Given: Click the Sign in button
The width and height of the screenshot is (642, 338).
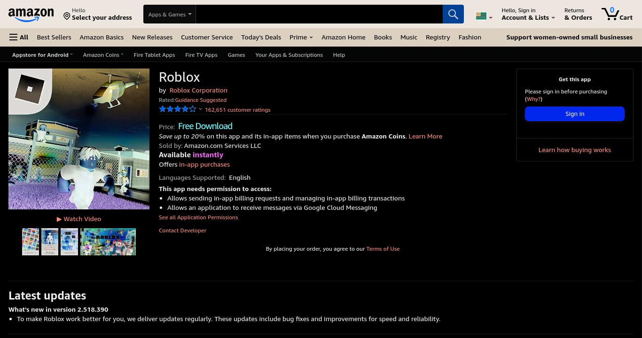Looking at the screenshot, I should click(575, 114).
